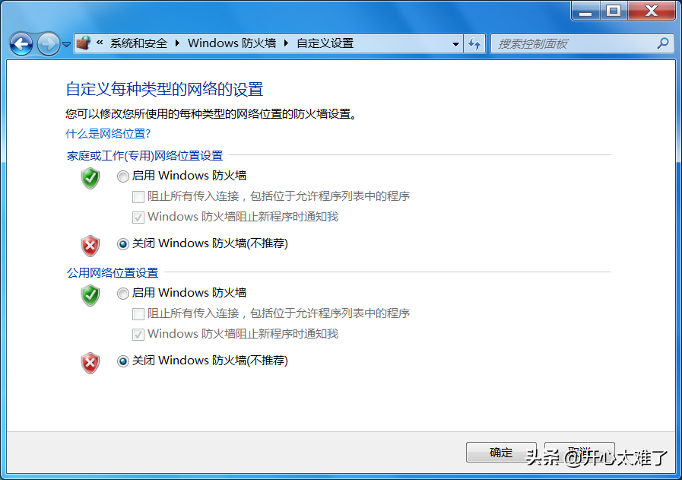This screenshot has height=480, width=682.
Task: Click the magnifier icon in search box
Action: point(663,43)
